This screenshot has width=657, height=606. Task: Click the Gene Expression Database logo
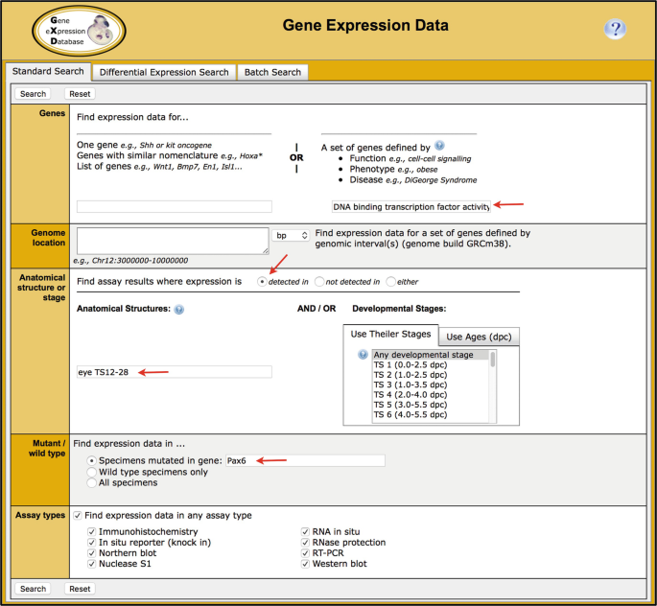[78, 31]
